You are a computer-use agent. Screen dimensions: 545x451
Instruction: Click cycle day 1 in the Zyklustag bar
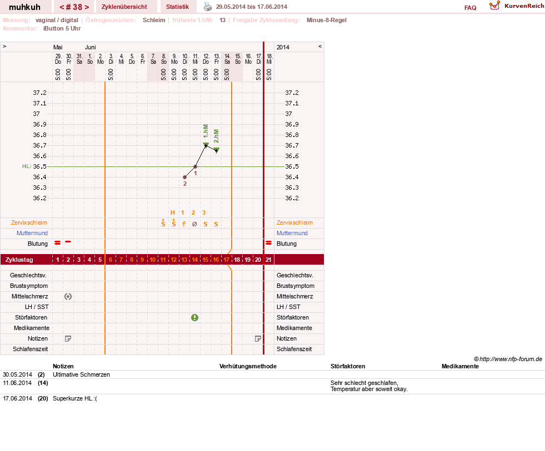click(x=58, y=260)
